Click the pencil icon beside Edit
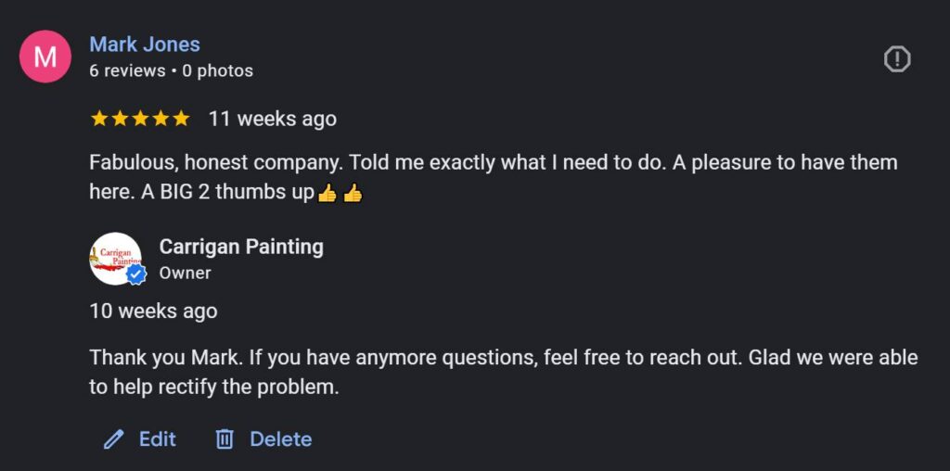This screenshot has width=950, height=471. pos(114,439)
